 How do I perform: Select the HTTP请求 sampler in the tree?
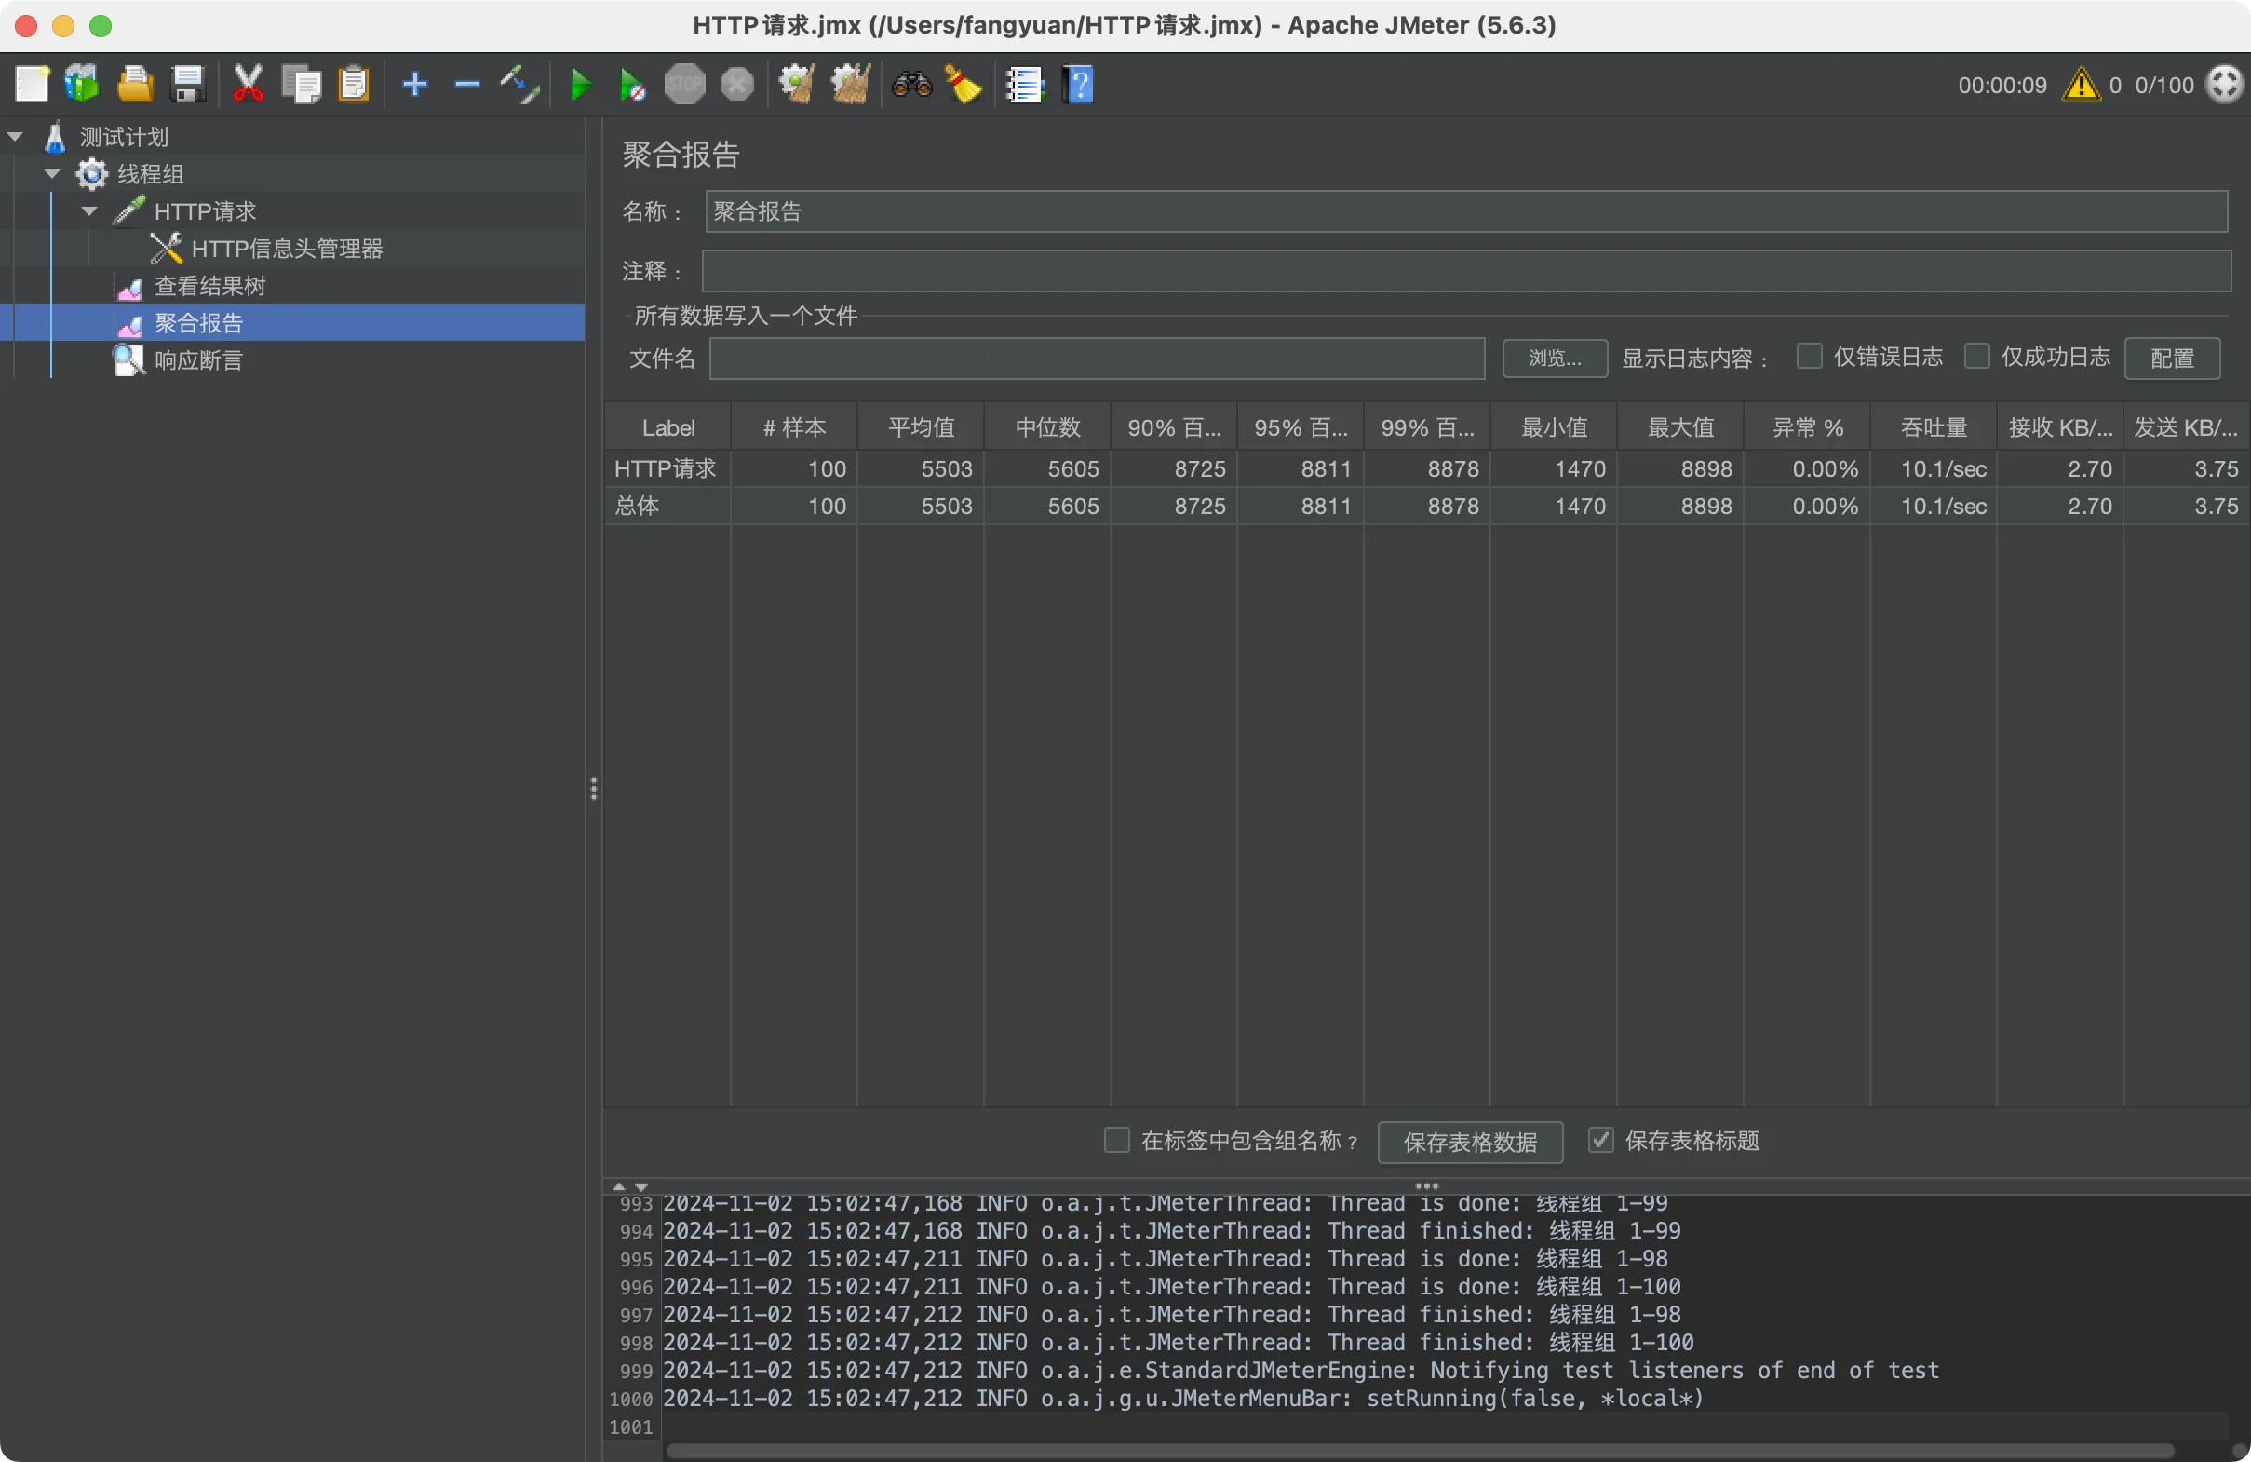tap(205, 211)
